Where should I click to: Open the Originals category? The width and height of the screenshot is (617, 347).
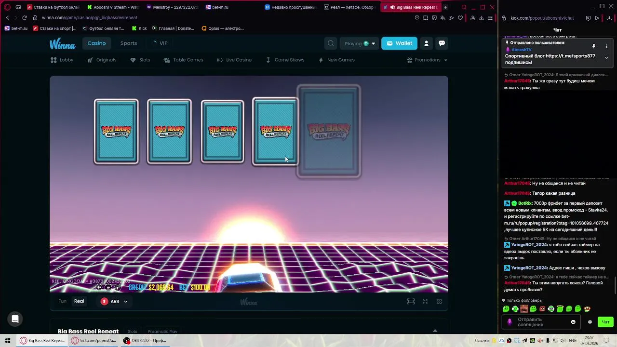[x=102, y=60]
